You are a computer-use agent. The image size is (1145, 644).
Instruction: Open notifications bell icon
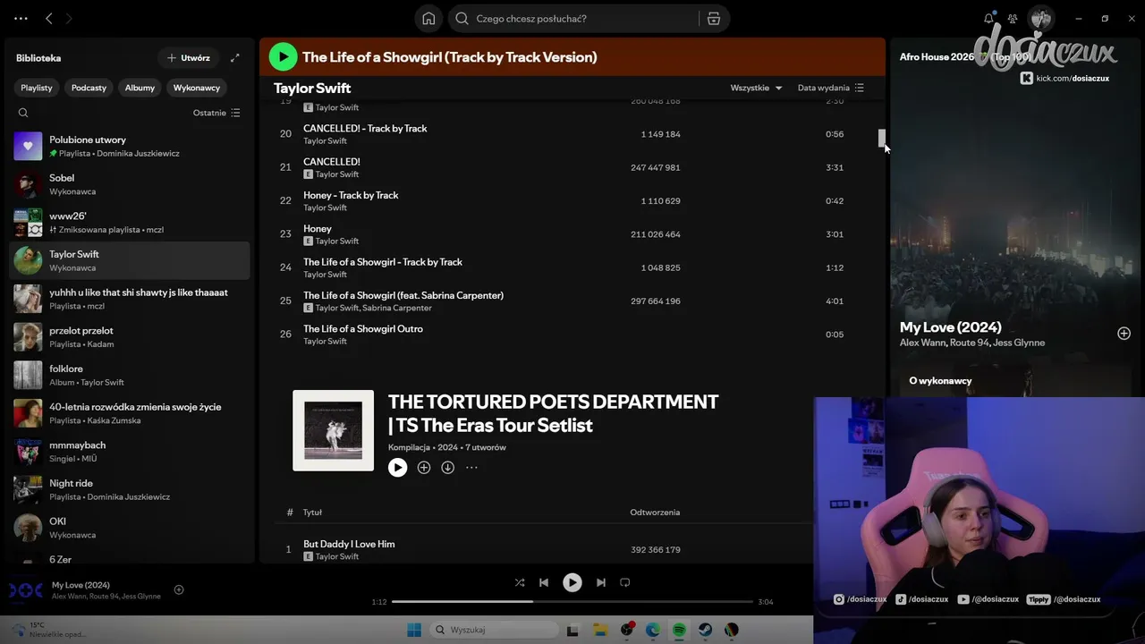(x=988, y=18)
